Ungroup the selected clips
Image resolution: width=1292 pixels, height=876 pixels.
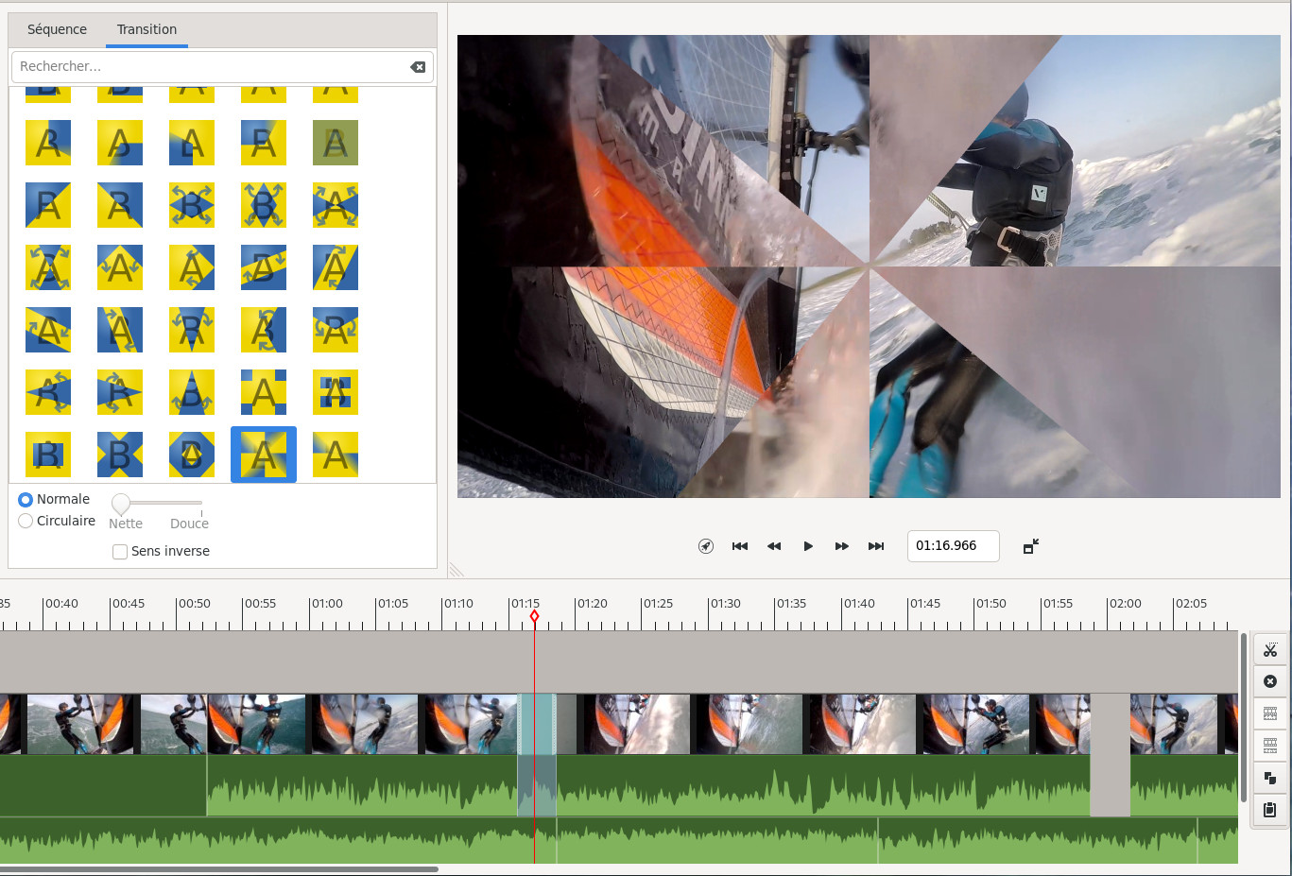tap(1269, 746)
